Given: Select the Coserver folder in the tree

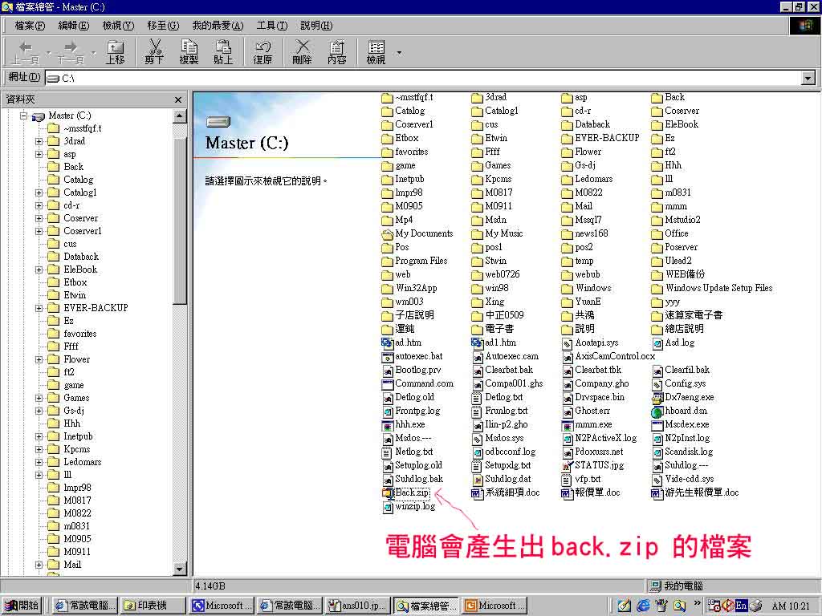Looking at the screenshot, I should 80,218.
